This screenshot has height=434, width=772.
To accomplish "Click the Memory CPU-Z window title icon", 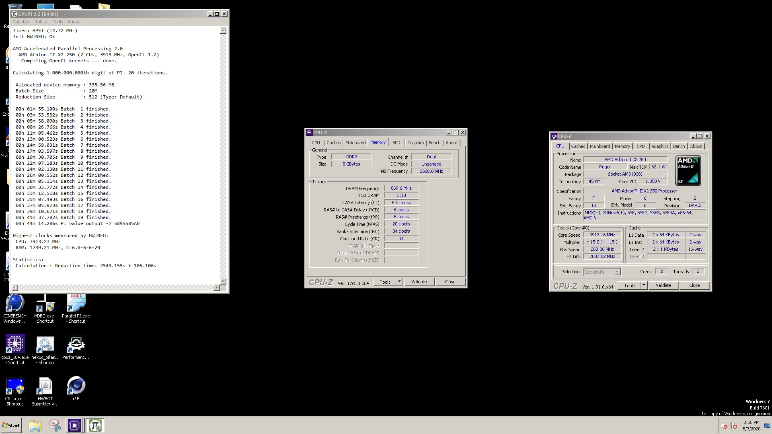I will click(309, 133).
